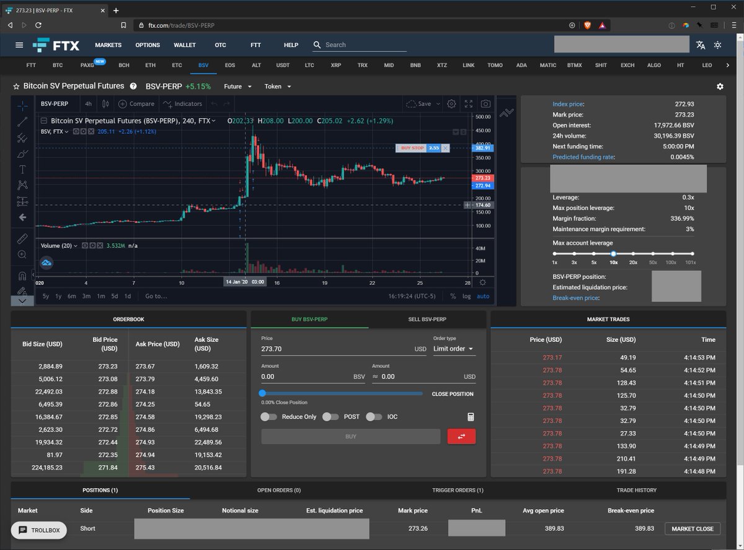Viewport: 744px width, 550px height.
Task: Click the red swap buy/sell button
Action: click(x=461, y=437)
